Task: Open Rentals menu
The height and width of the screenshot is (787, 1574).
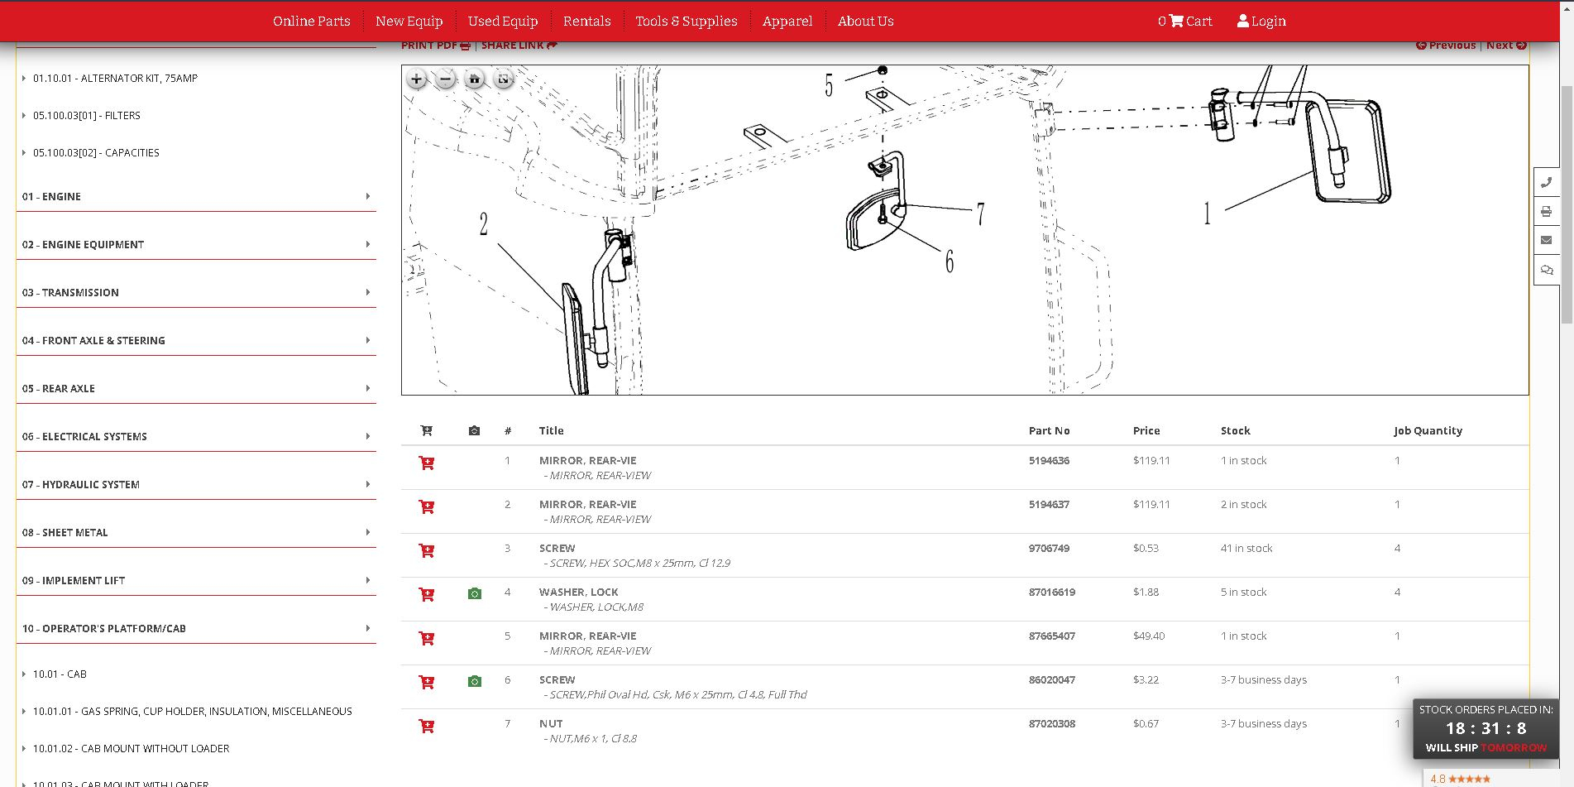Action: [x=586, y=22]
